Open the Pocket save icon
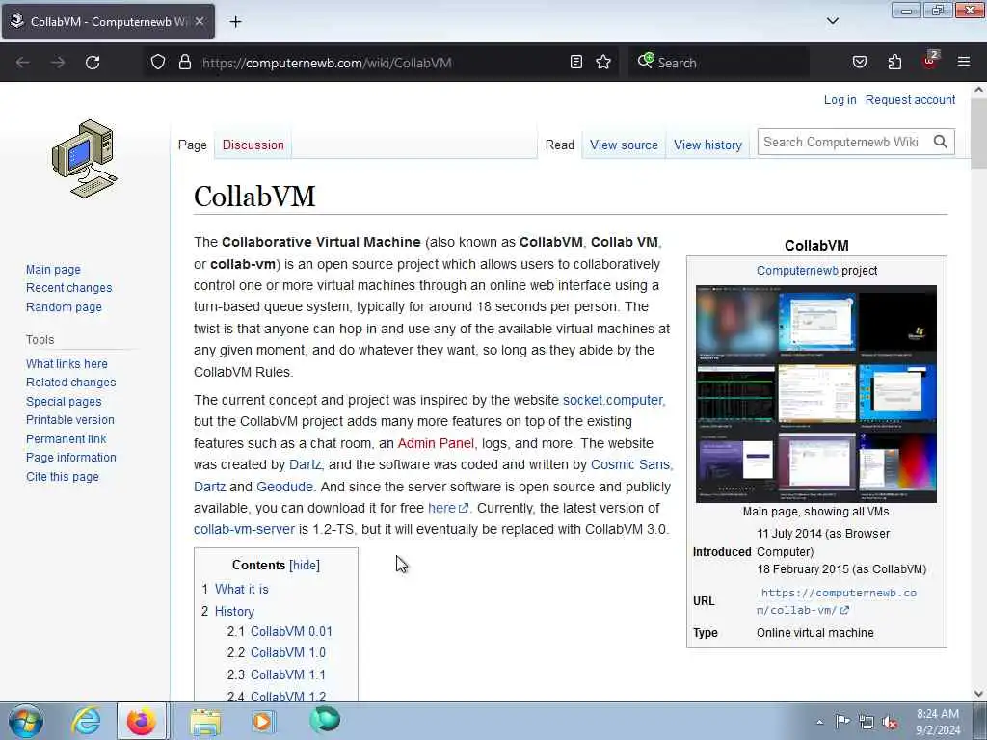This screenshot has width=987, height=740. 859,62
